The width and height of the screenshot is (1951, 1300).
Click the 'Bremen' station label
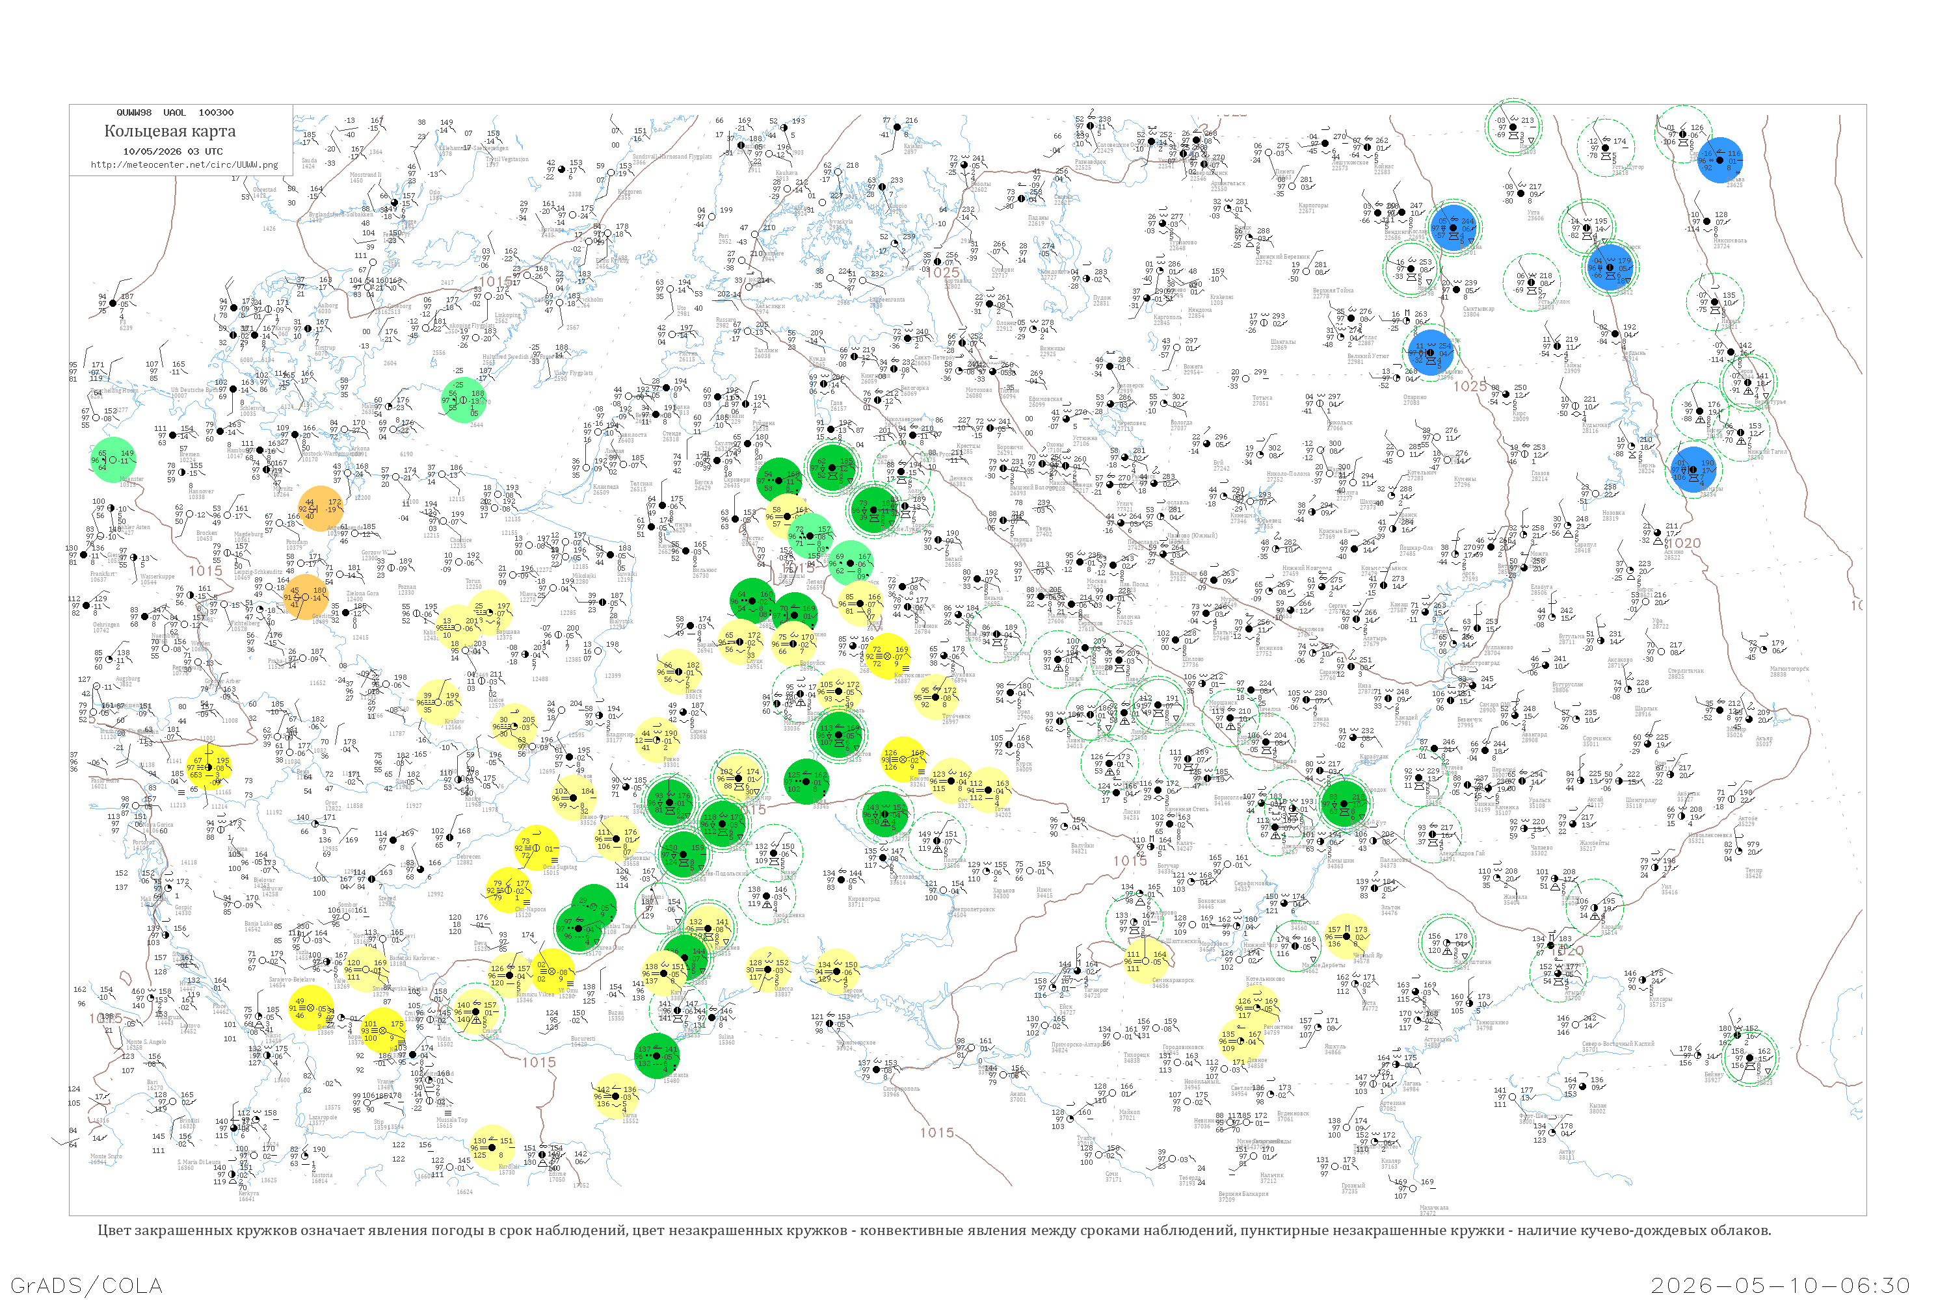point(189,454)
